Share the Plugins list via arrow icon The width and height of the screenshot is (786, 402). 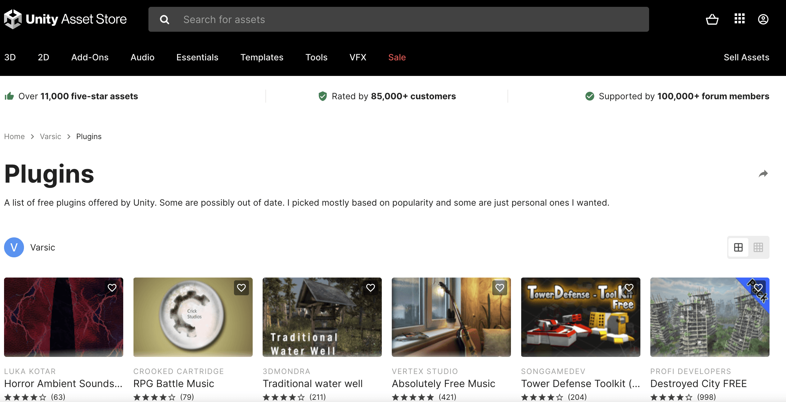pyautogui.click(x=763, y=174)
